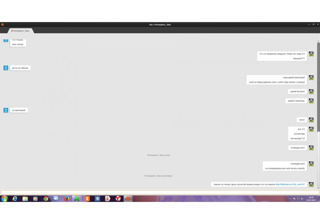Click the chat scrollbar up arrow
Screen dimensions: 320x224
(318, 41)
